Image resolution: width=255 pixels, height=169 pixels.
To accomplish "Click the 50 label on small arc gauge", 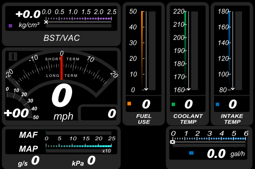I will [36, 117].
